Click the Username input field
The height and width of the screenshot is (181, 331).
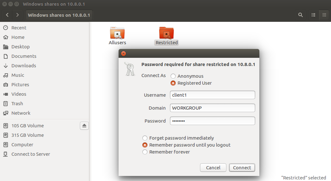click(x=212, y=95)
